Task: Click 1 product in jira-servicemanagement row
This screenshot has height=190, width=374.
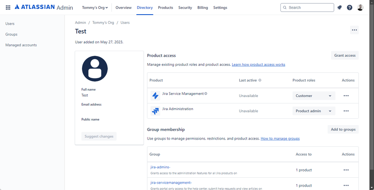Action: (x=304, y=186)
